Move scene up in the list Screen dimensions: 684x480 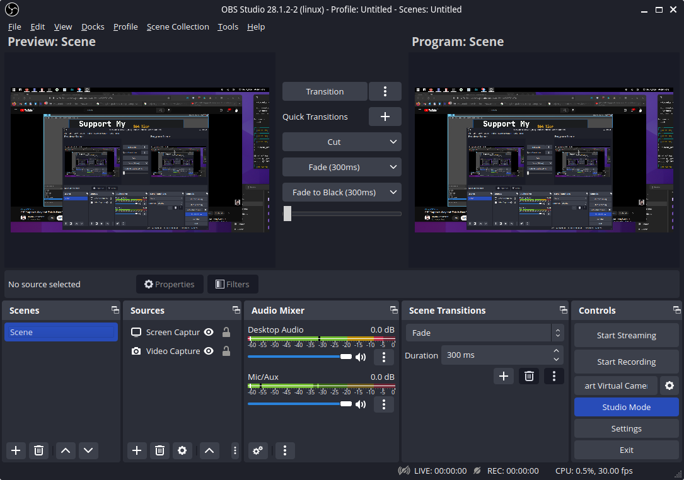point(66,450)
